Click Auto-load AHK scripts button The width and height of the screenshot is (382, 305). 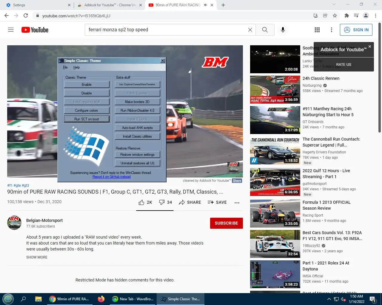pos(137,128)
